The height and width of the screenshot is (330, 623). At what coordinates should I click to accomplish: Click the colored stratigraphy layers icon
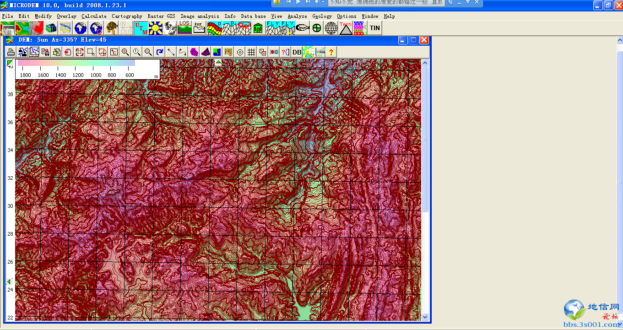(214, 28)
